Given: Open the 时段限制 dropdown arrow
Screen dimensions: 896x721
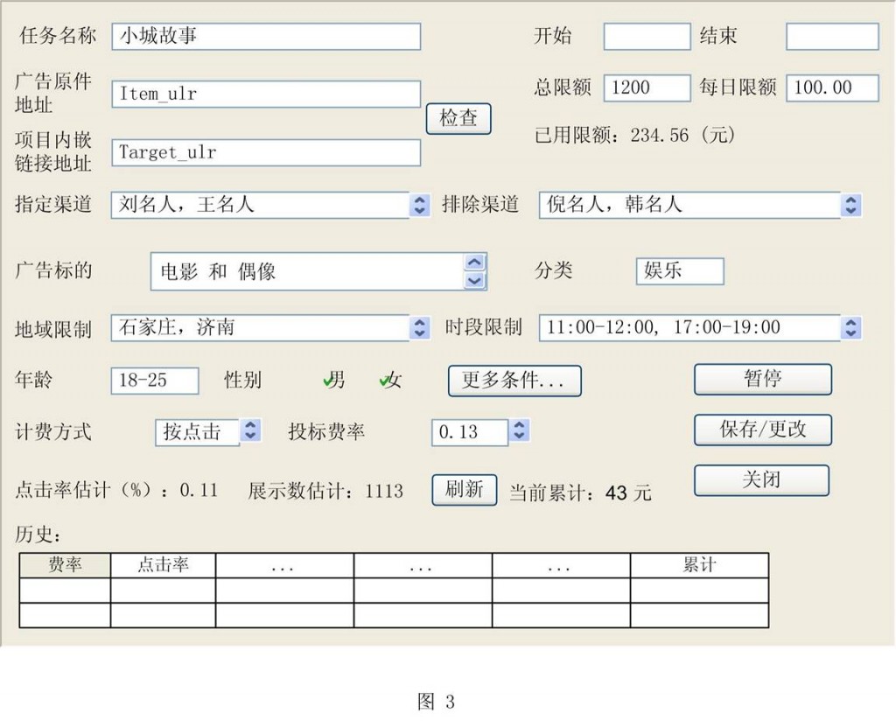Looking at the screenshot, I should point(850,328).
